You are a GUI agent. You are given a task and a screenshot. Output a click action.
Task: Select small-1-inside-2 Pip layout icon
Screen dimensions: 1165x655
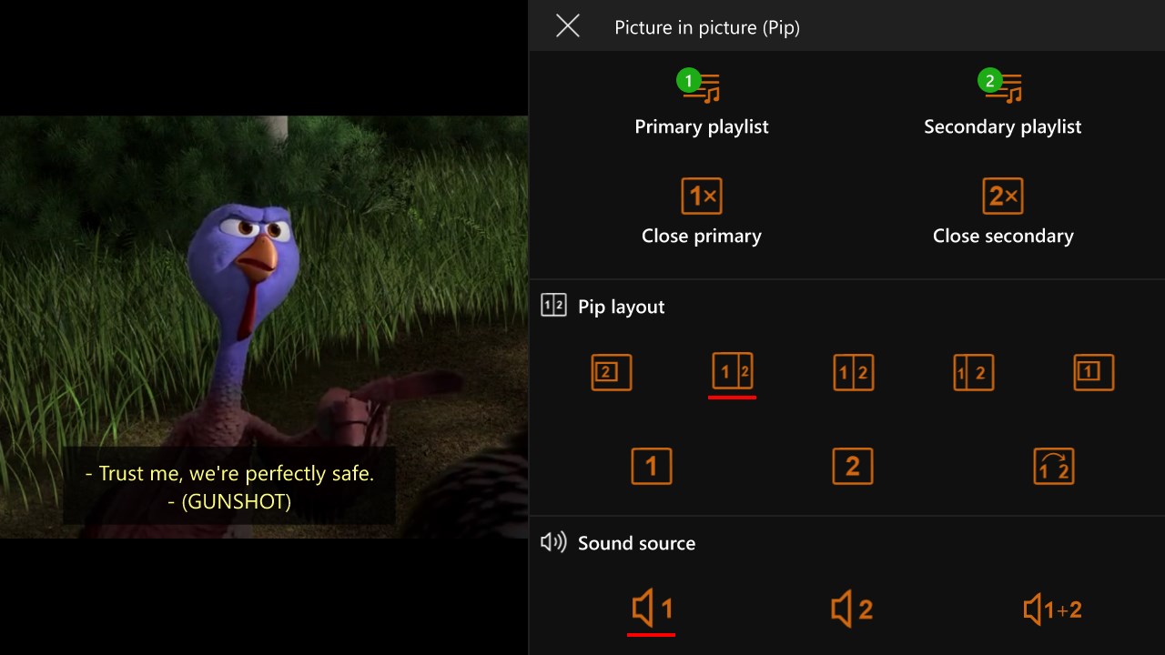click(x=1094, y=372)
